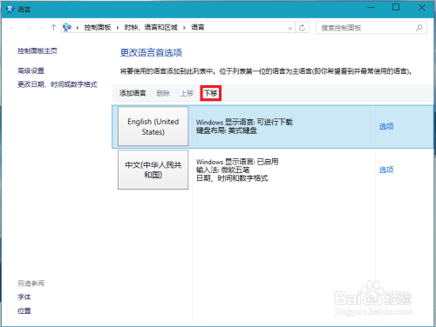Click 删除 toolbar button

point(163,93)
